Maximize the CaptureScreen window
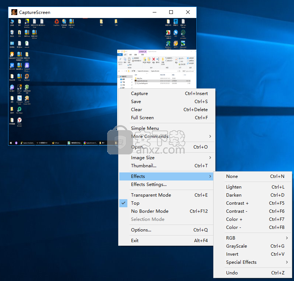This screenshot has width=294, height=281. [x=171, y=12]
